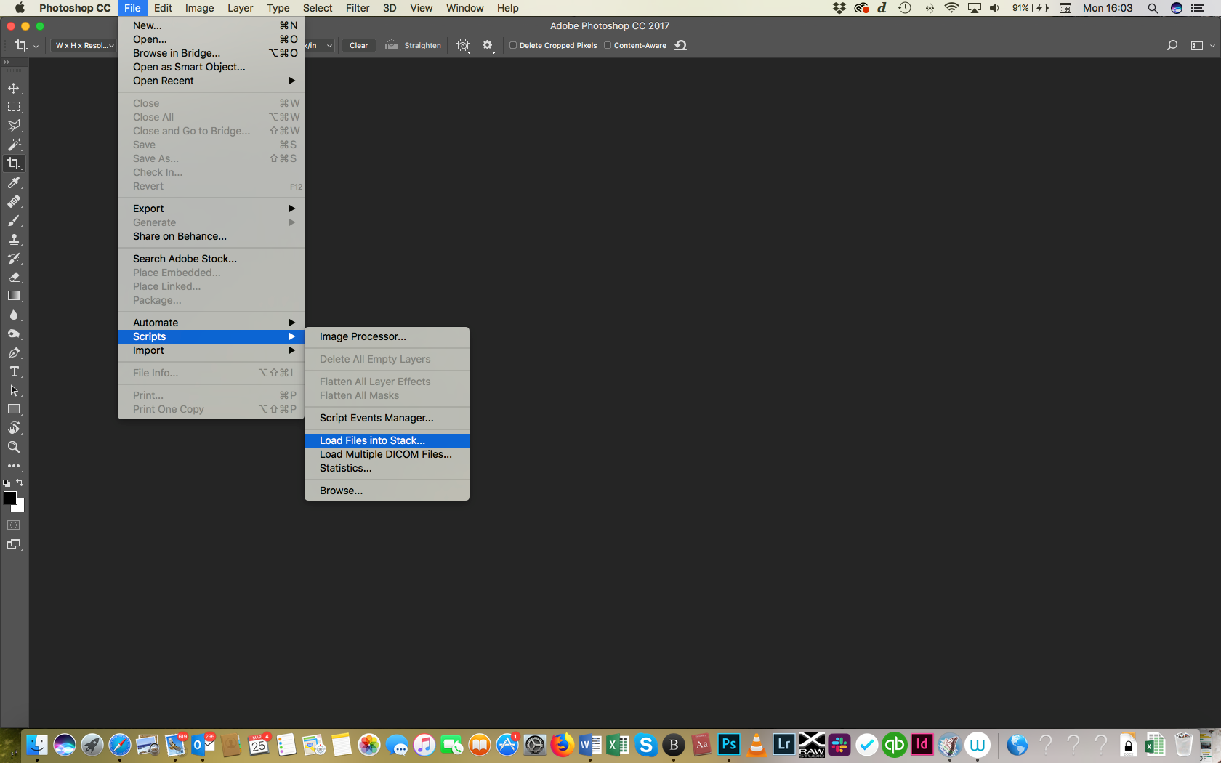Open the Layer menu
This screenshot has height=763, width=1221.
click(240, 8)
